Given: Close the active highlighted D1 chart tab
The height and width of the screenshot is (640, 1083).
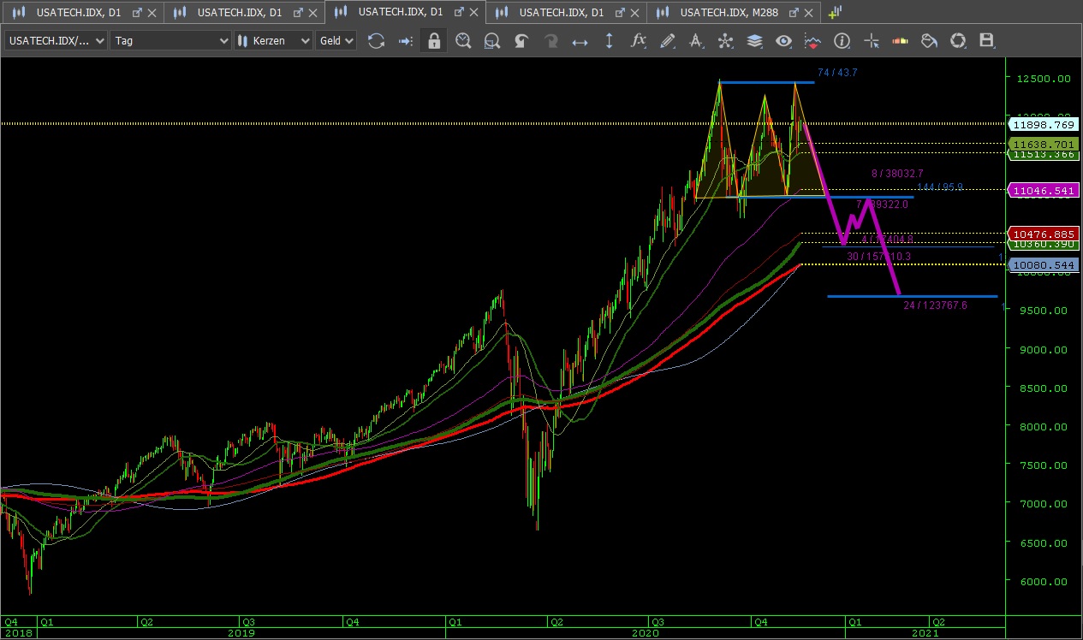Looking at the screenshot, I should point(473,12).
